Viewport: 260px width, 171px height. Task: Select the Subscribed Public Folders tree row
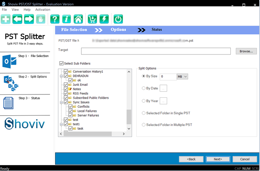pos(90,98)
